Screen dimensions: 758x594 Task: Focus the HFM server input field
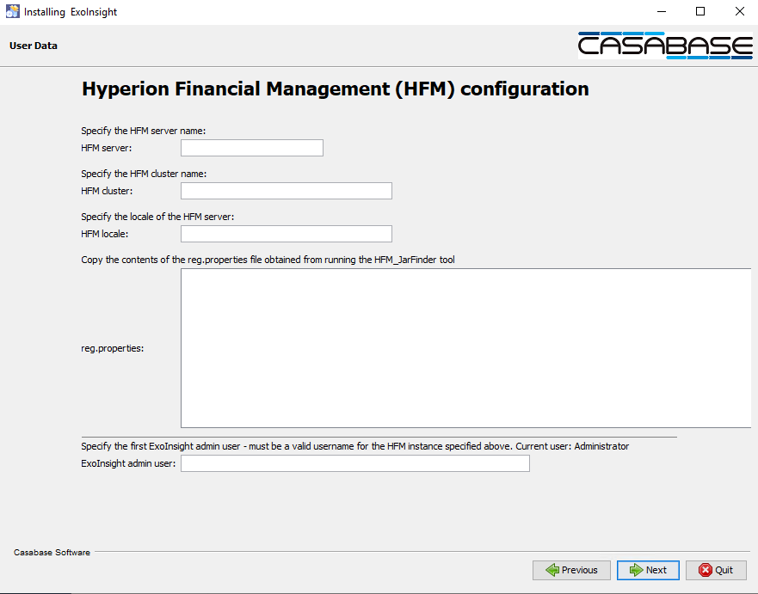tap(251, 148)
